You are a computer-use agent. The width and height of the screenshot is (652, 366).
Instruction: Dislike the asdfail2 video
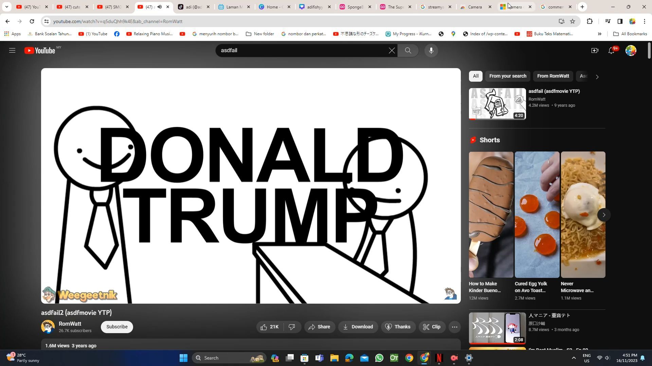point(292,327)
